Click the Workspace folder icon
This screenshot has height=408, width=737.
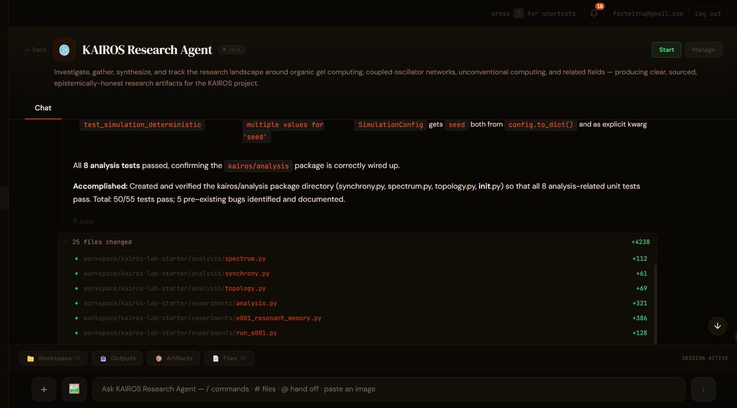tap(31, 358)
